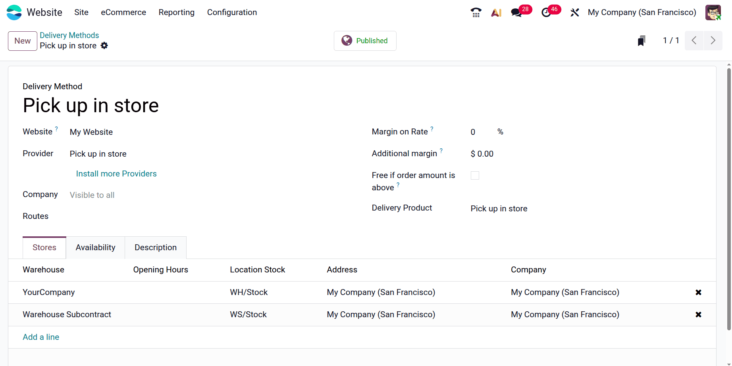Add a line to the stores list
Viewport: 732px width, 366px height.
click(41, 337)
